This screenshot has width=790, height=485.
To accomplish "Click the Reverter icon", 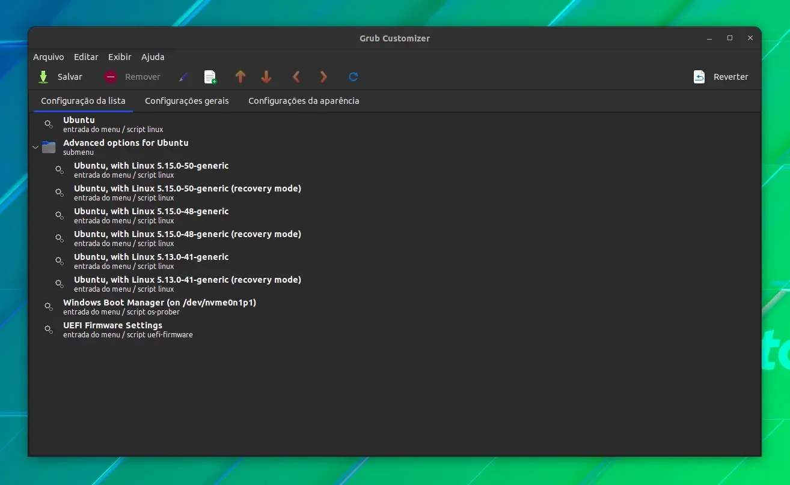I will pos(699,77).
